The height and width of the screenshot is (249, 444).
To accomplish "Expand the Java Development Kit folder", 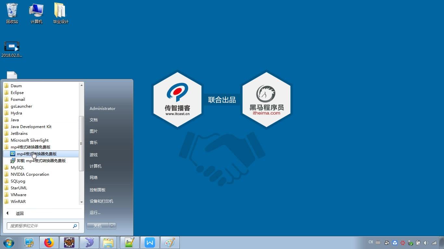I will [x=41, y=127].
